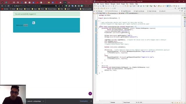The image size is (186, 104).
Task: Open a new Chrome tab with plus
Action: pos(69,2)
